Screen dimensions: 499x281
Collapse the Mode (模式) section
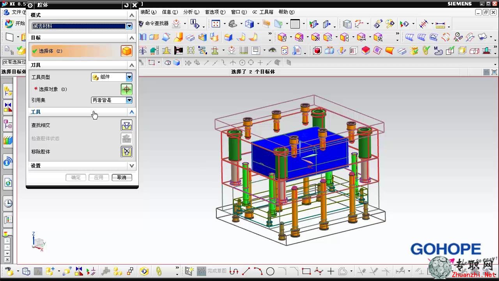click(132, 15)
